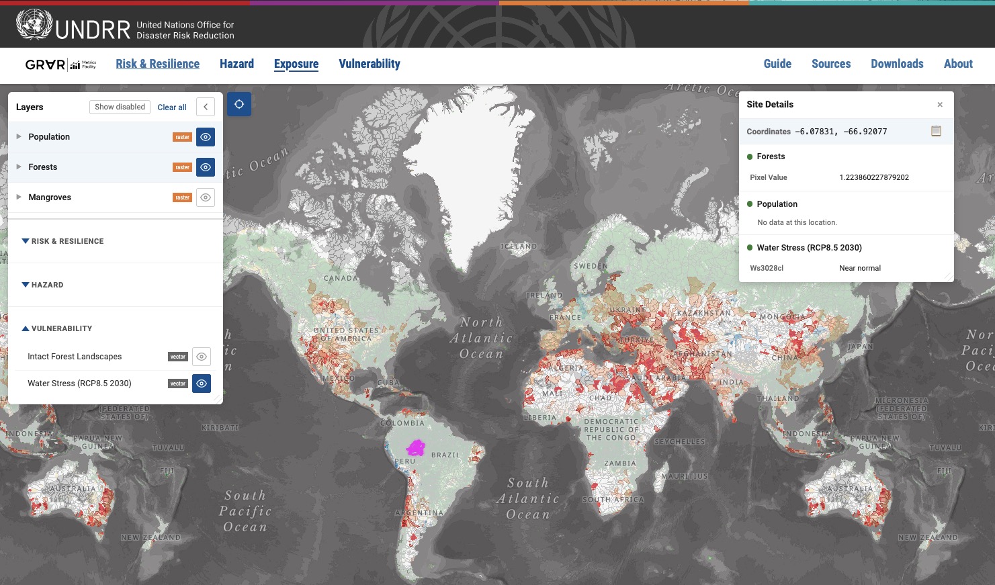The width and height of the screenshot is (995, 585).
Task: Click the UNDRR logo emblem
Action: point(34,25)
